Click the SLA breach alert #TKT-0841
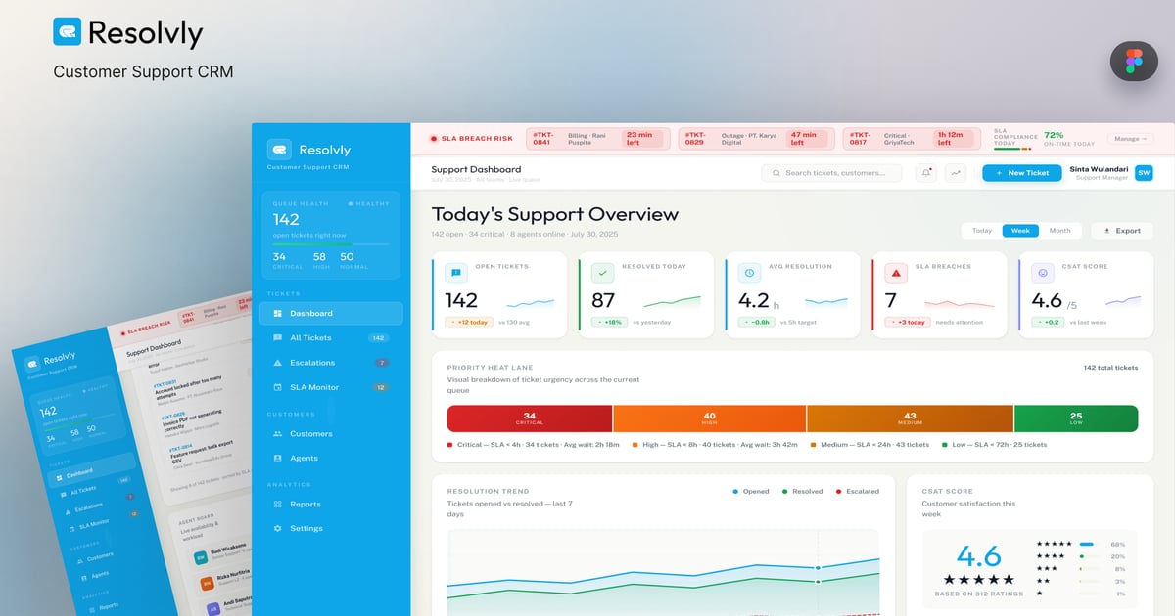The image size is (1175, 616). (x=597, y=139)
